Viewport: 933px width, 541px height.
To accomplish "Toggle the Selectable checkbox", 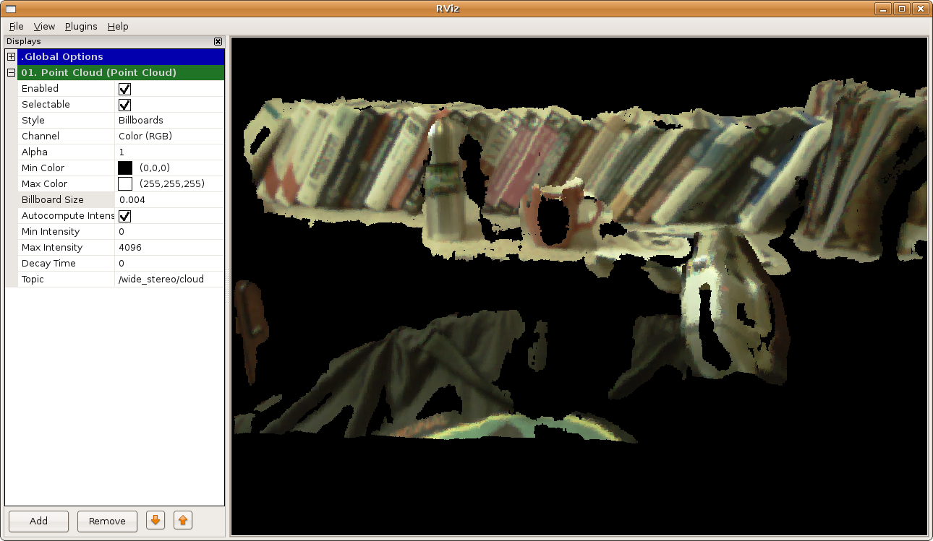I will (124, 105).
